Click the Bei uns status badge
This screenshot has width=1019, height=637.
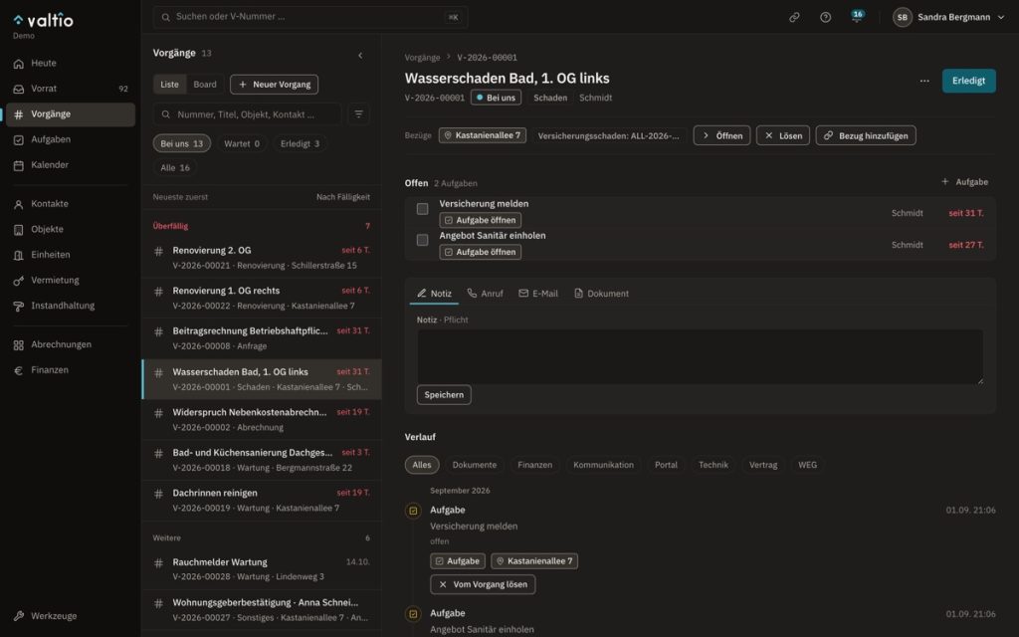[496, 98]
